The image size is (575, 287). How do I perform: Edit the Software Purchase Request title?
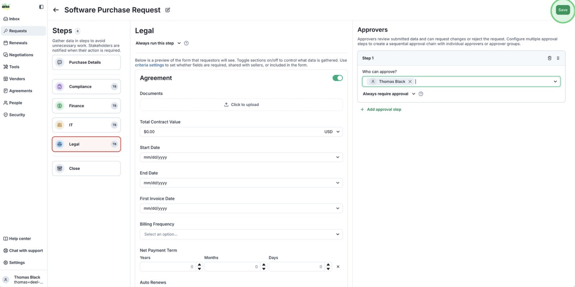point(168,10)
